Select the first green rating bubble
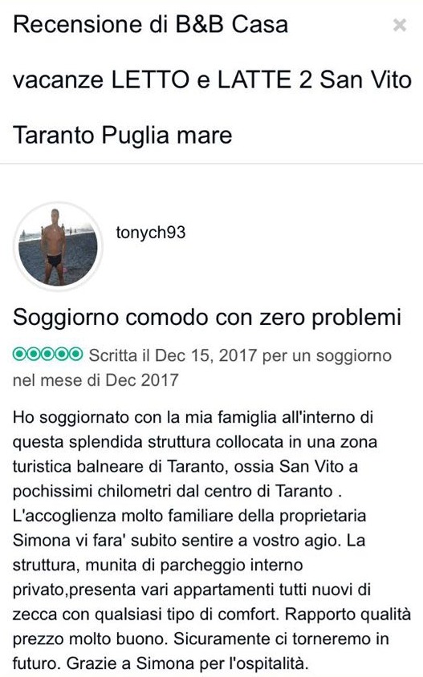423x677 pixels. [x=20, y=355]
